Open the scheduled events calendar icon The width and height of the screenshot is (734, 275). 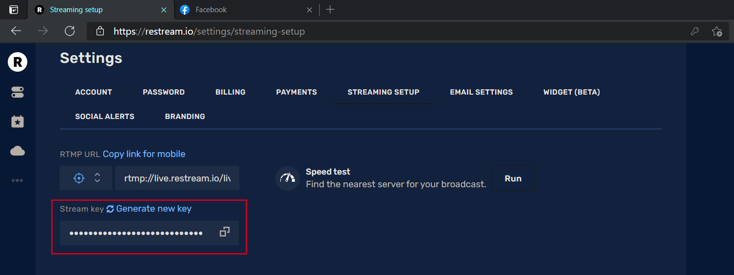coord(18,121)
